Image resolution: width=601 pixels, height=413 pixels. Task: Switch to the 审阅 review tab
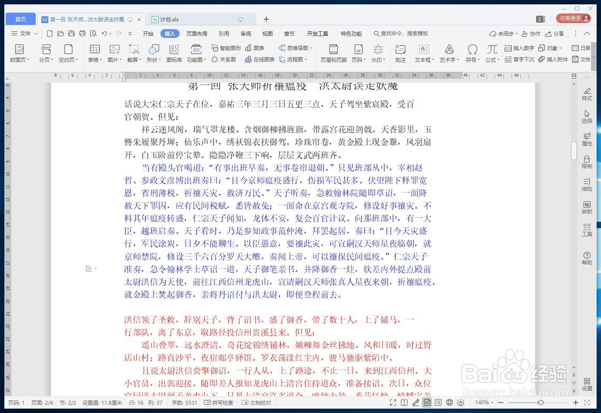pos(246,34)
